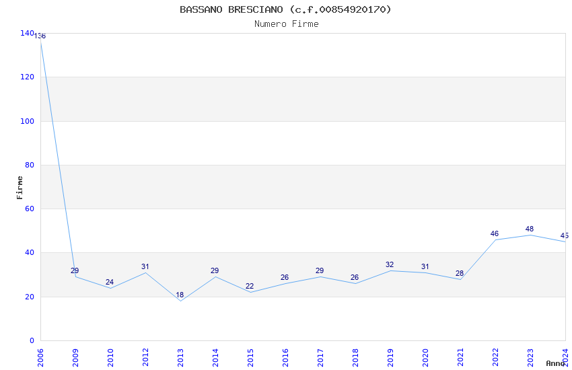
Task: Click the subtitle Numero Firme
Action: point(287,24)
